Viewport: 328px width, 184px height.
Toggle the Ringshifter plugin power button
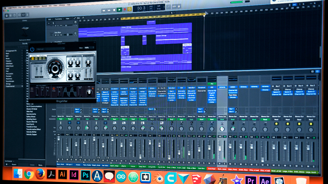coord(32,49)
